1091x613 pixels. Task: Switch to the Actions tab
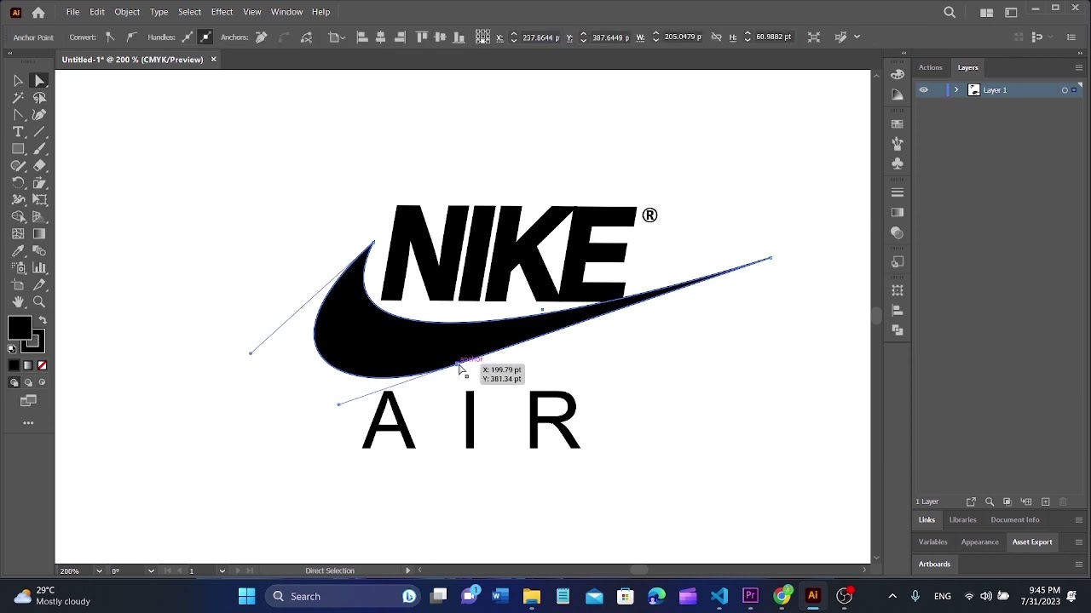(930, 67)
